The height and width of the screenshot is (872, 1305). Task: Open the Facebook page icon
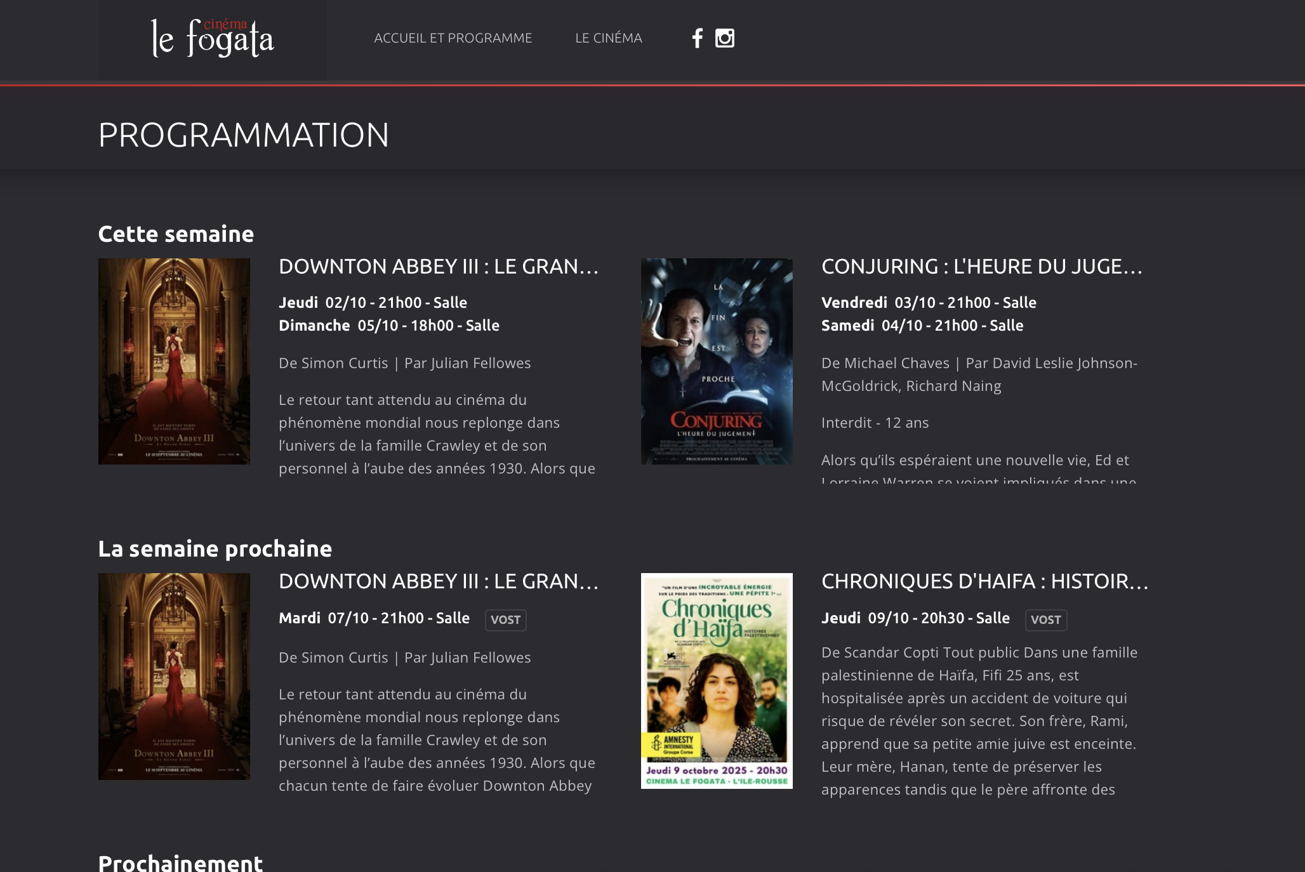(697, 38)
